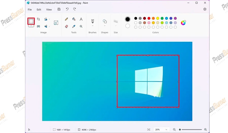Screen dimensions: 228x133
Task: Click the zoom out minus button
Action: pos(174,129)
